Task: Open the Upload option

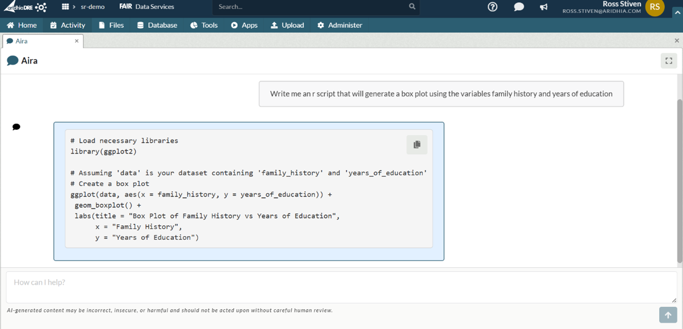Action: [x=287, y=25]
